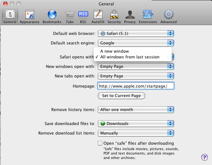Open the Remove download list items dropdown
Image resolution: width=212 pixels, height=165 pixels.
click(136, 133)
